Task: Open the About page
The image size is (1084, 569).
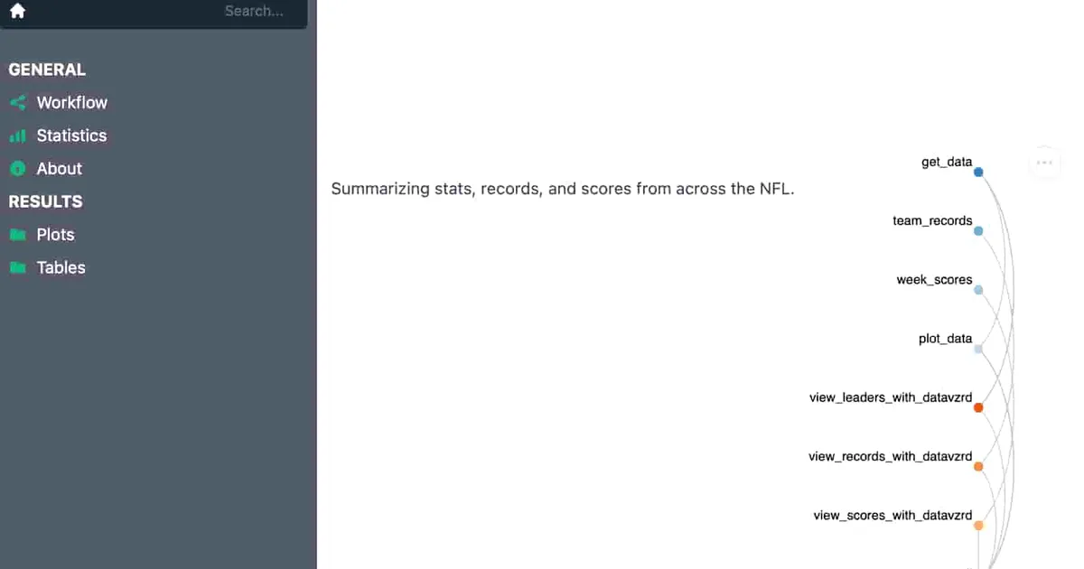Action: (59, 169)
